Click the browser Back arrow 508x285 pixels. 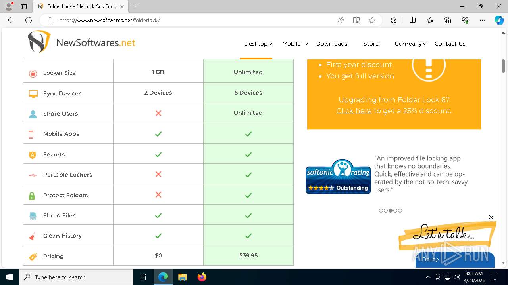click(x=11, y=20)
